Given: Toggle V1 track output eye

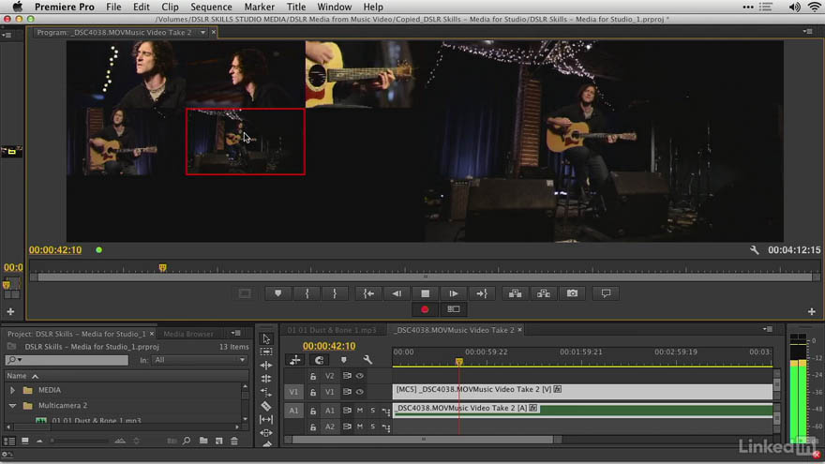Looking at the screenshot, I should [x=360, y=392].
